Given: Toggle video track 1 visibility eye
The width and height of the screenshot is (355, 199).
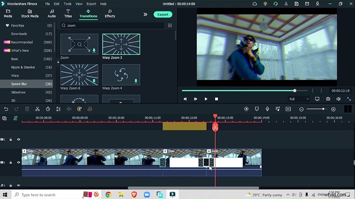Looking at the screenshot, I should 19,162.
